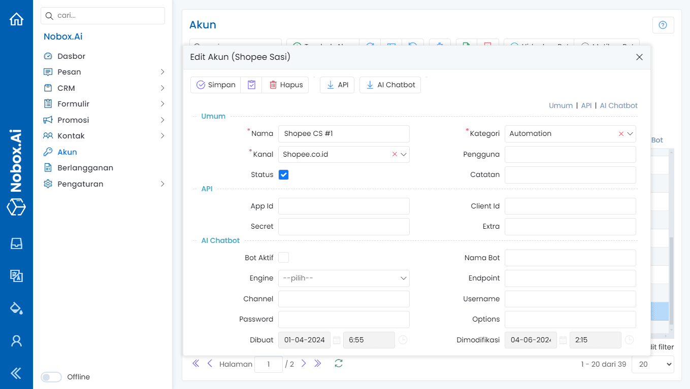Toggle the Offline switch

[x=51, y=377]
